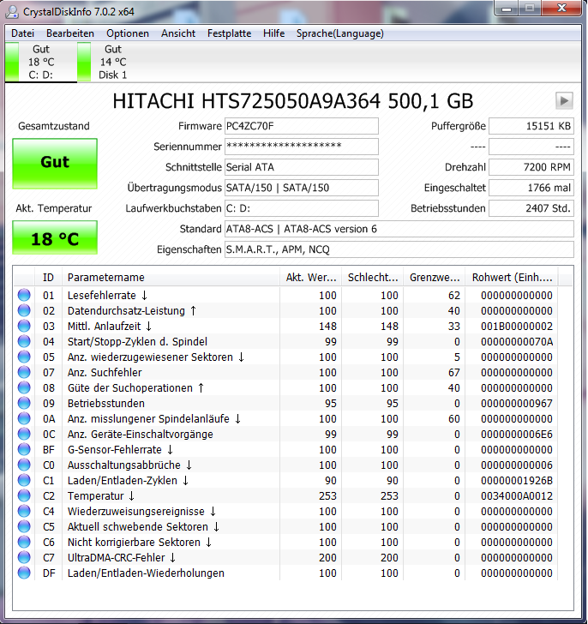This screenshot has height=624, width=588.
Task: Click status orb for Mittl. Anlaufzeit row
Action: [x=24, y=326]
